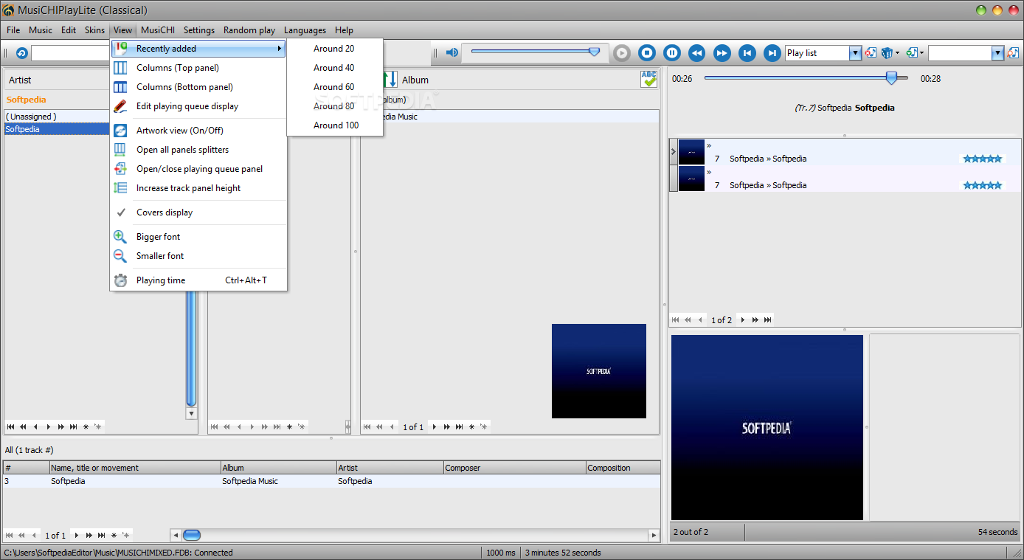Screen dimensions: 1024x560
Task: Expand the music note icon dropdown arrow
Action: click(x=922, y=53)
